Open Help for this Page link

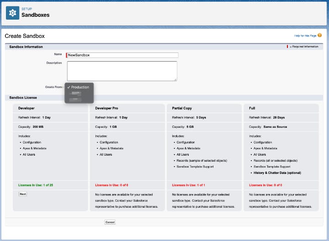pyautogui.click(x=305, y=36)
